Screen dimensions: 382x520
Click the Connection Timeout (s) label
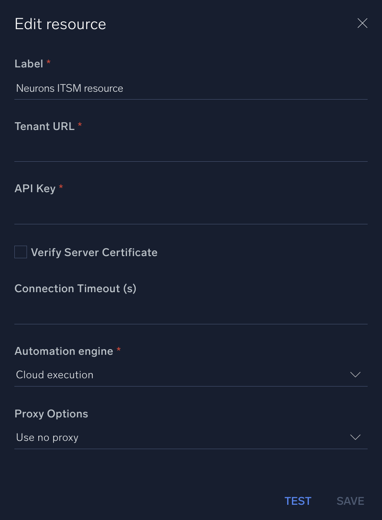(75, 288)
